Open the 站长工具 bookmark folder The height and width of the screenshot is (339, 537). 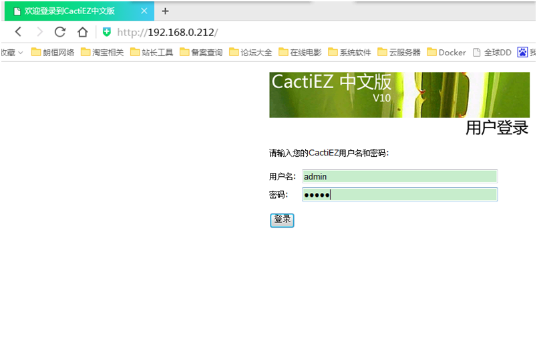(x=152, y=52)
